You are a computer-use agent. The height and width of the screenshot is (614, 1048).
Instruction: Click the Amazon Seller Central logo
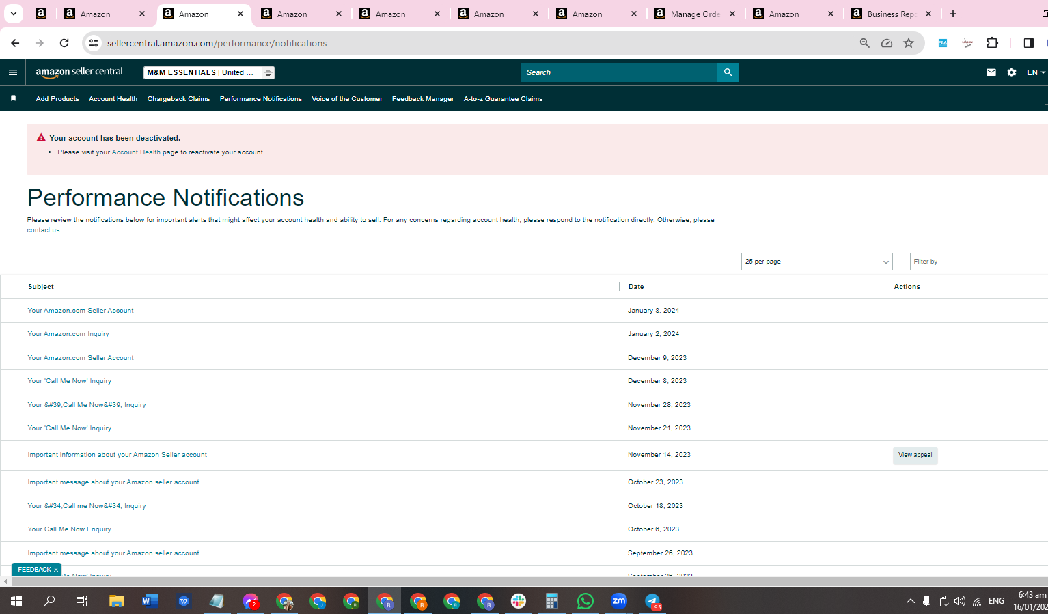point(79,72)
